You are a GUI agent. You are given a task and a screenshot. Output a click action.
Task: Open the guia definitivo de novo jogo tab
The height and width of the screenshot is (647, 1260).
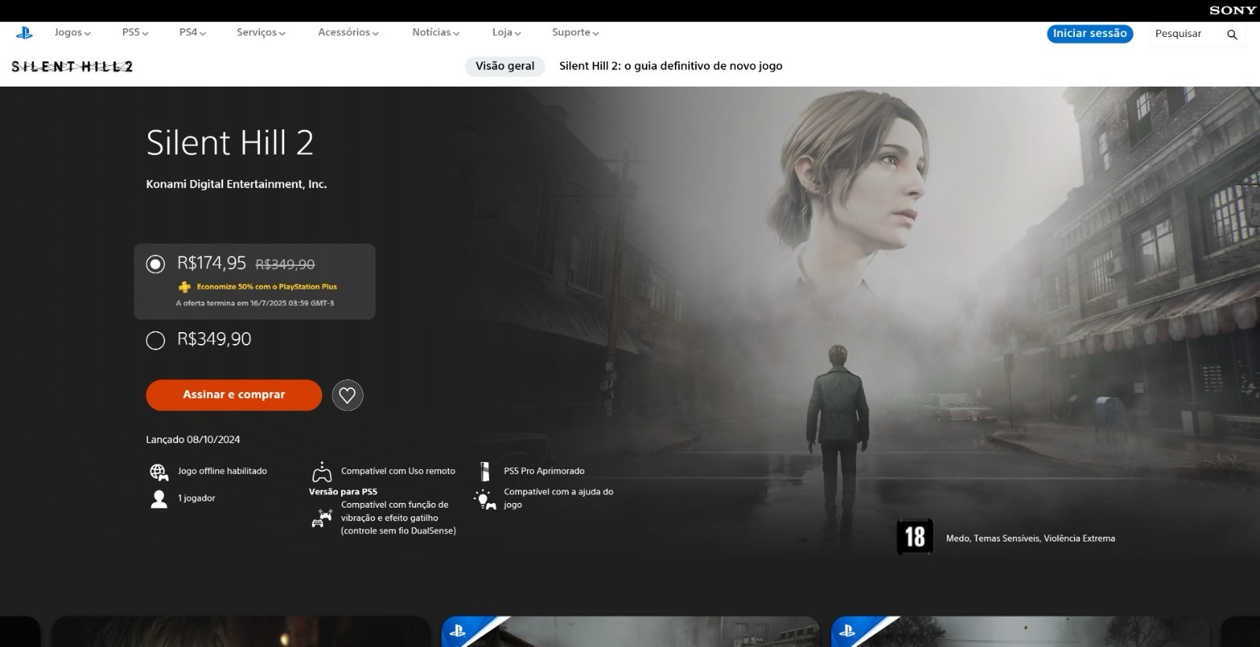click(671, 66)
